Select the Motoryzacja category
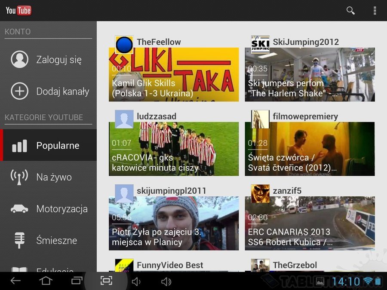 [48, 209]
